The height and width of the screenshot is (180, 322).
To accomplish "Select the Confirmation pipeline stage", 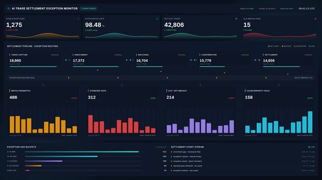I will pyautogui.click(x=224, y=60).
